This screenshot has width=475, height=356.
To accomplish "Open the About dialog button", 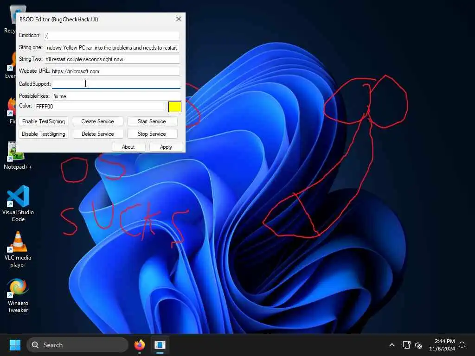I will point(128,147).
